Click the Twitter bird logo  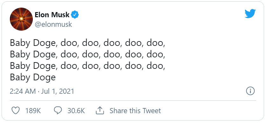[250, 13]
